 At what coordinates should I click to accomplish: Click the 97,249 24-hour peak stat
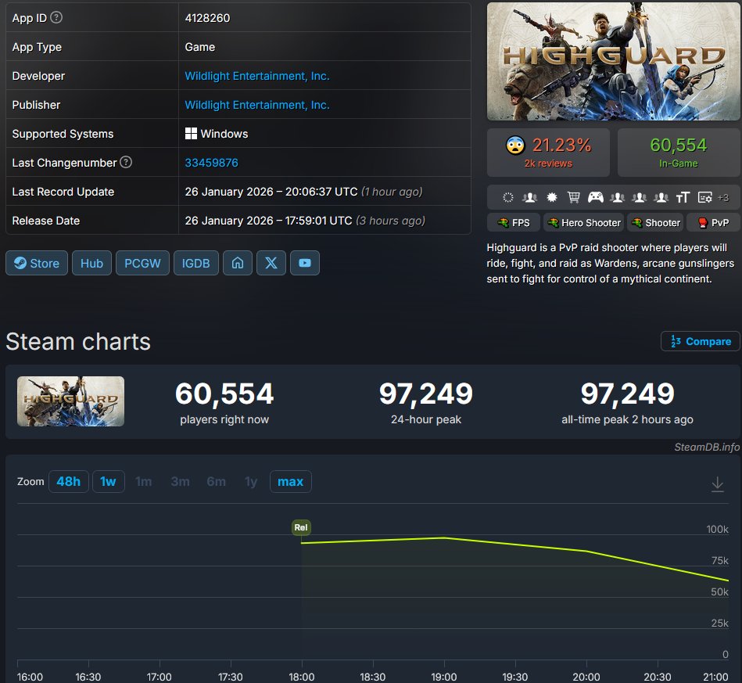point(426,402)
